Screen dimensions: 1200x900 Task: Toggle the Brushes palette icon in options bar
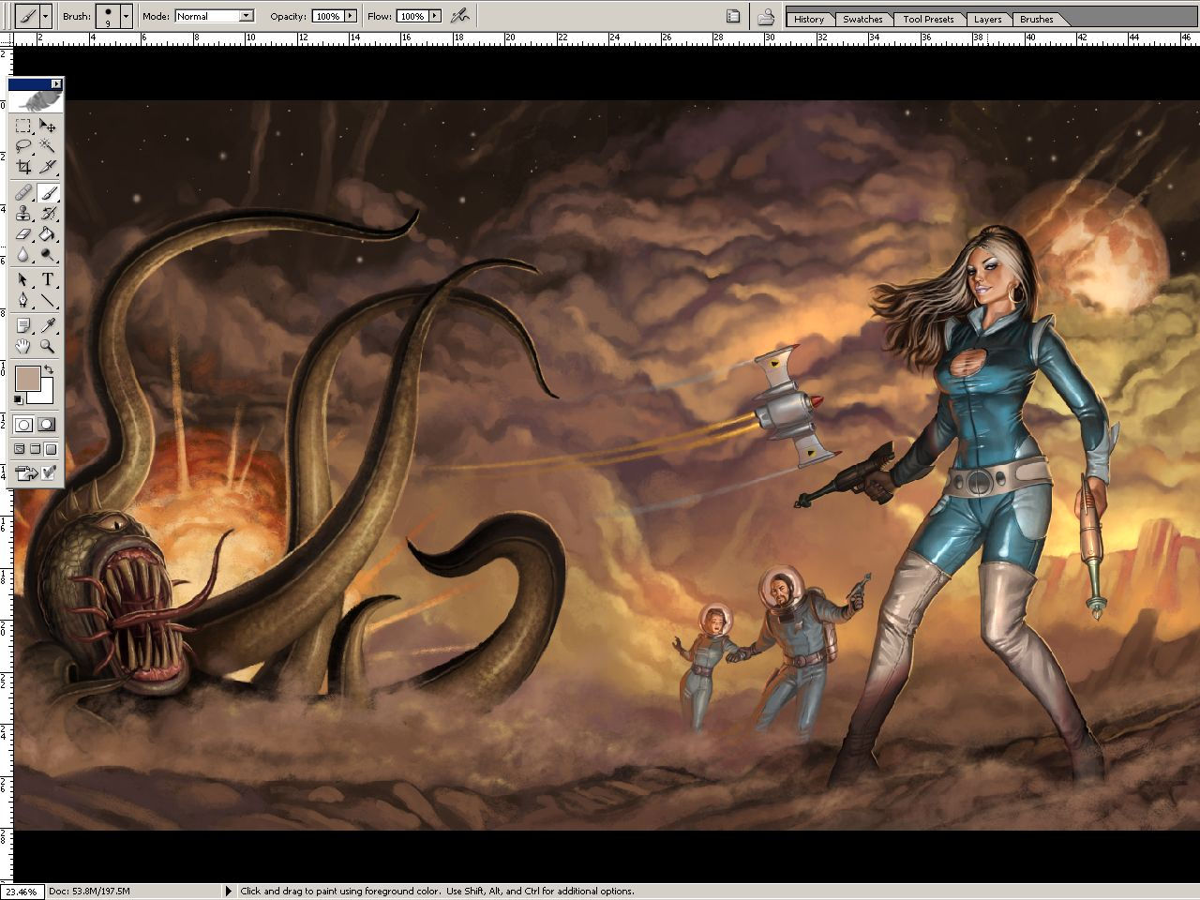[733, 16]
